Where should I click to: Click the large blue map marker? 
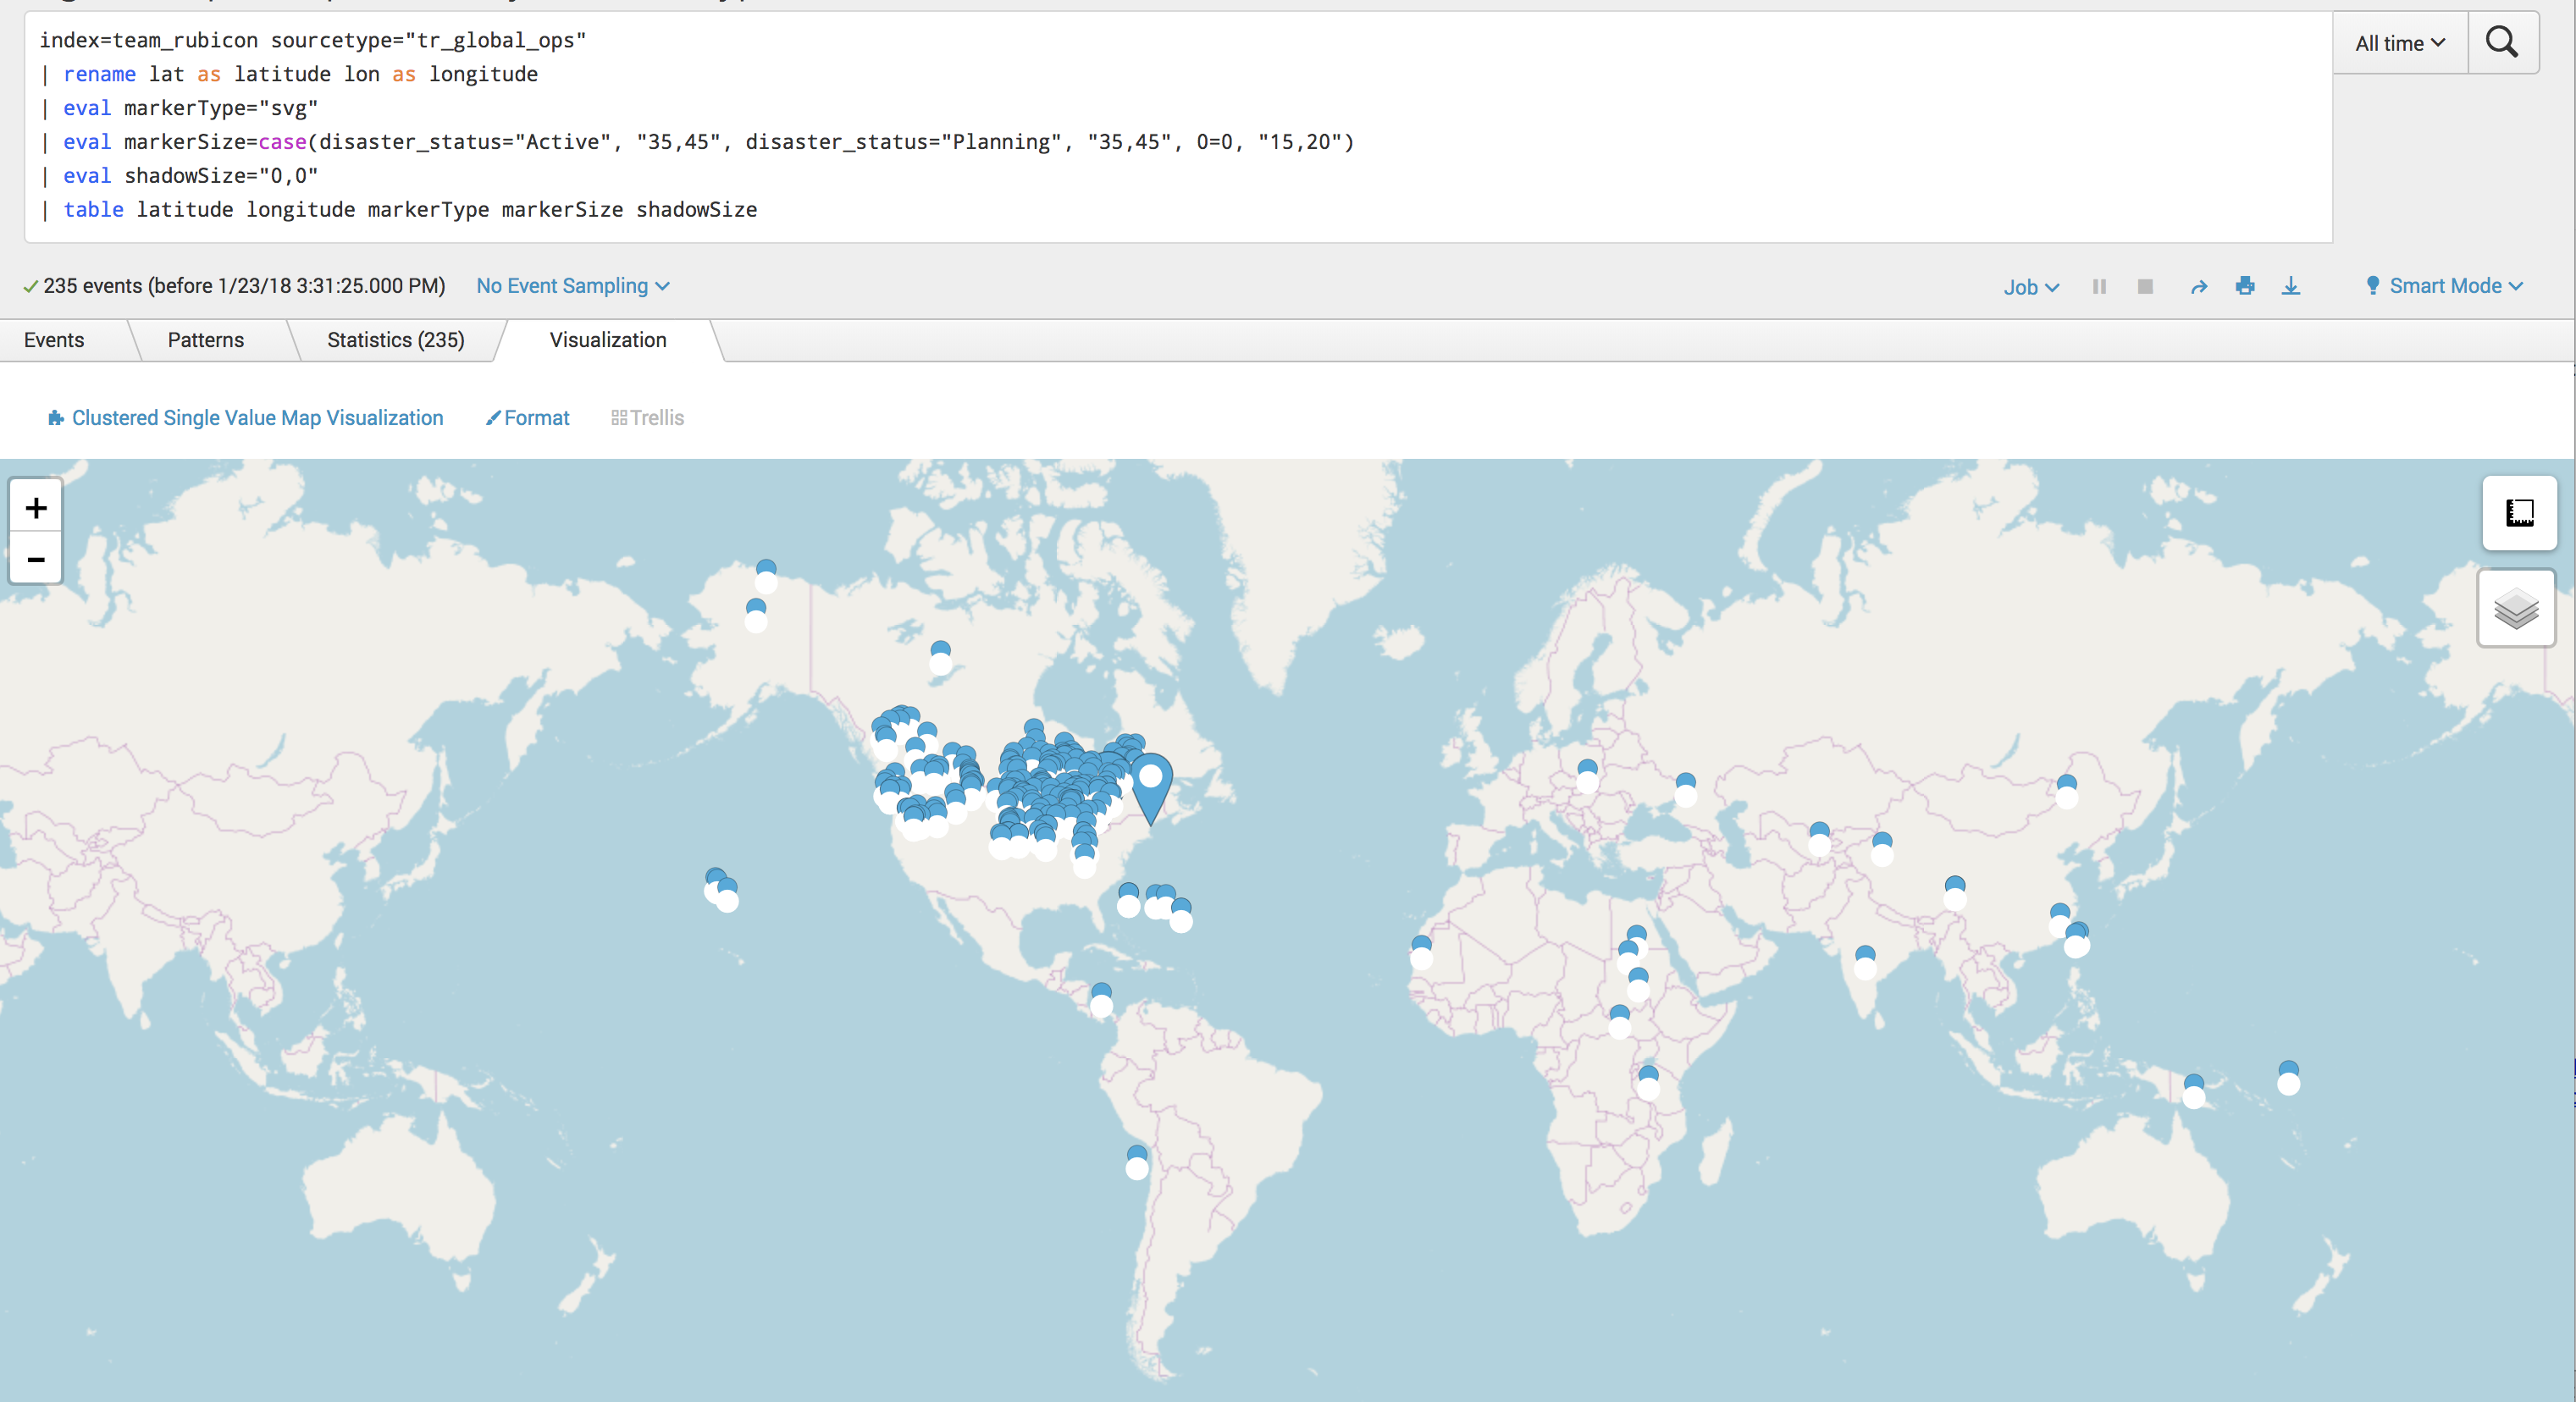click(x=1151, y=785)
